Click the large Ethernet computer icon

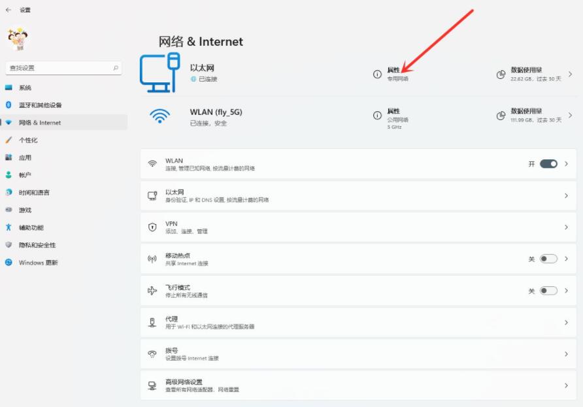[x=160, y=73]
